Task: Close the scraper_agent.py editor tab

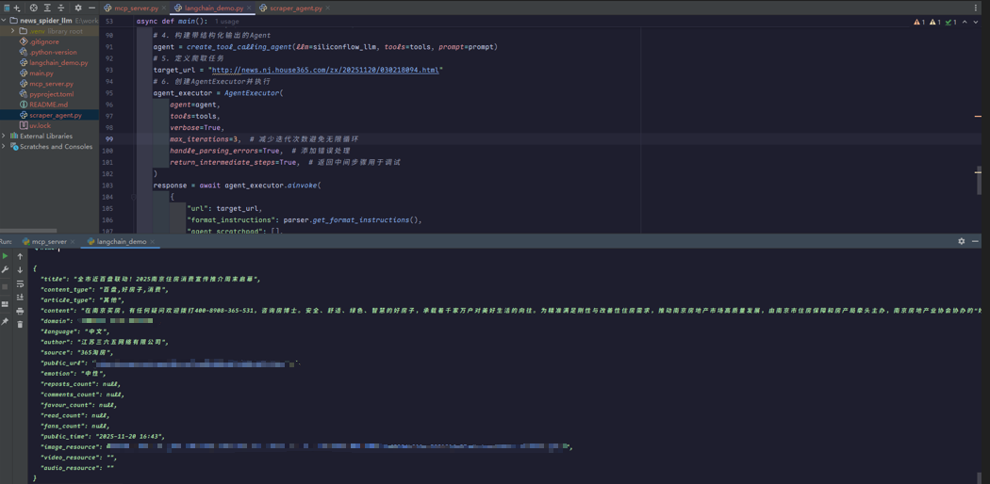Action: (x=328, y=8)
